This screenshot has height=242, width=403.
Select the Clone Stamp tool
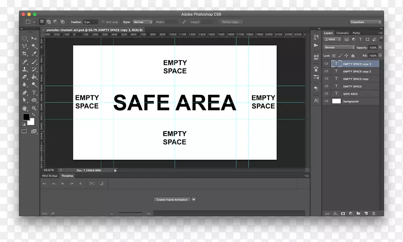25,69
